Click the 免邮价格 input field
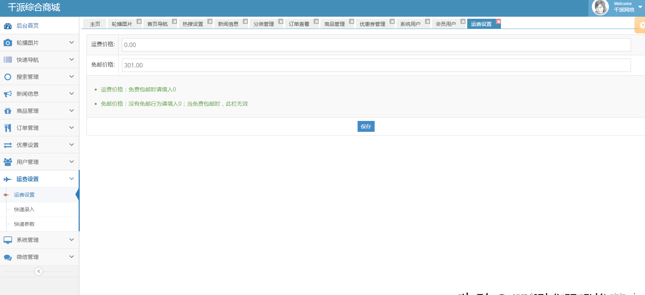This screenshot has height=295, width=645. (376, 65)
